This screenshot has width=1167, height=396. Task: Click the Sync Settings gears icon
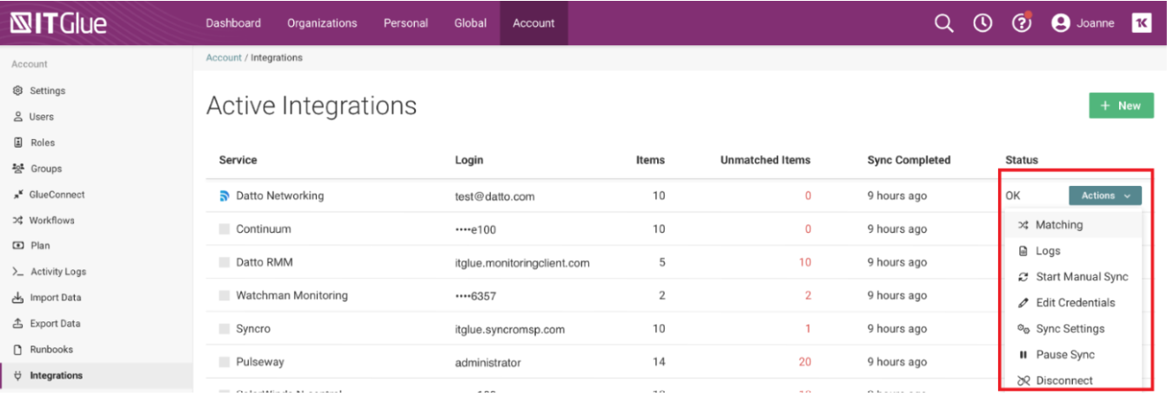pyautogui.click(x=1023, y=329)
